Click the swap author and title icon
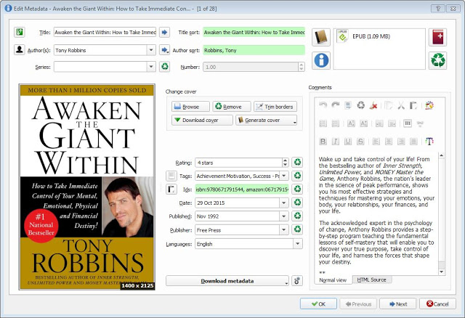 (x=20, y=33)
